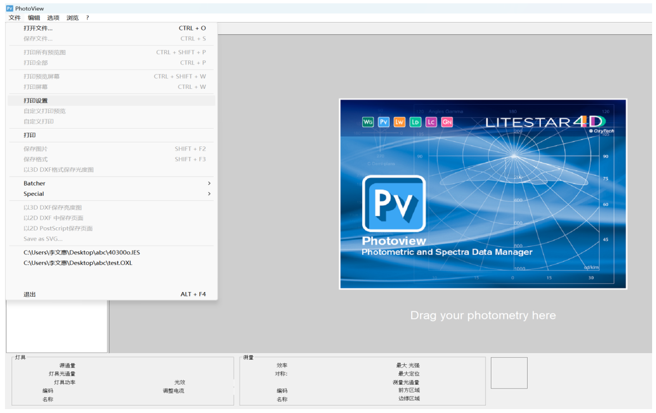Choose 退出 to quit the application
The width and height of the screenshot is (656, 413).
click(x=29, y=294)
